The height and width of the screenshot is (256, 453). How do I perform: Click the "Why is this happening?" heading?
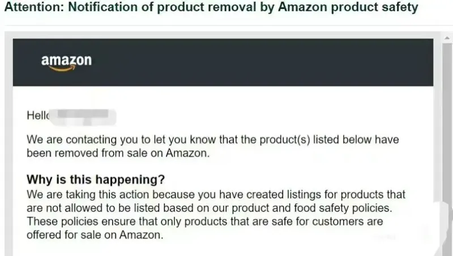tap(96, 180)
